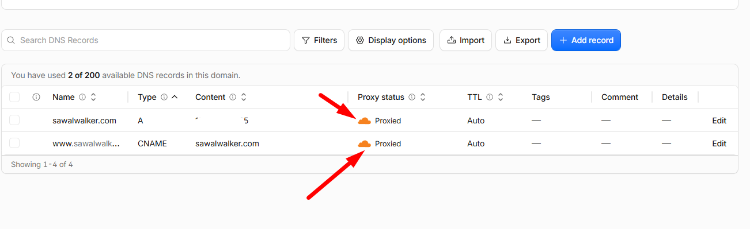Screen dimensions: 750x229
Task: Sort records by Name column arrows
Action: [93, 98]
